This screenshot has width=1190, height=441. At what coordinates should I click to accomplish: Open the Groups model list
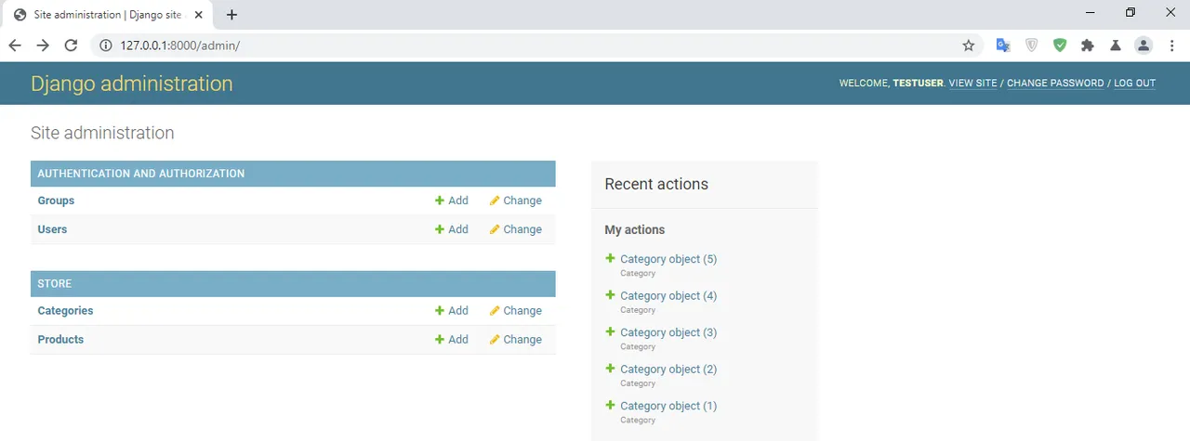point(56,201)
